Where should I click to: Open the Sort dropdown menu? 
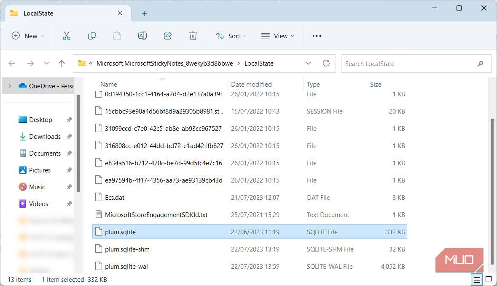pyautogui.click(x=231, y=36)
